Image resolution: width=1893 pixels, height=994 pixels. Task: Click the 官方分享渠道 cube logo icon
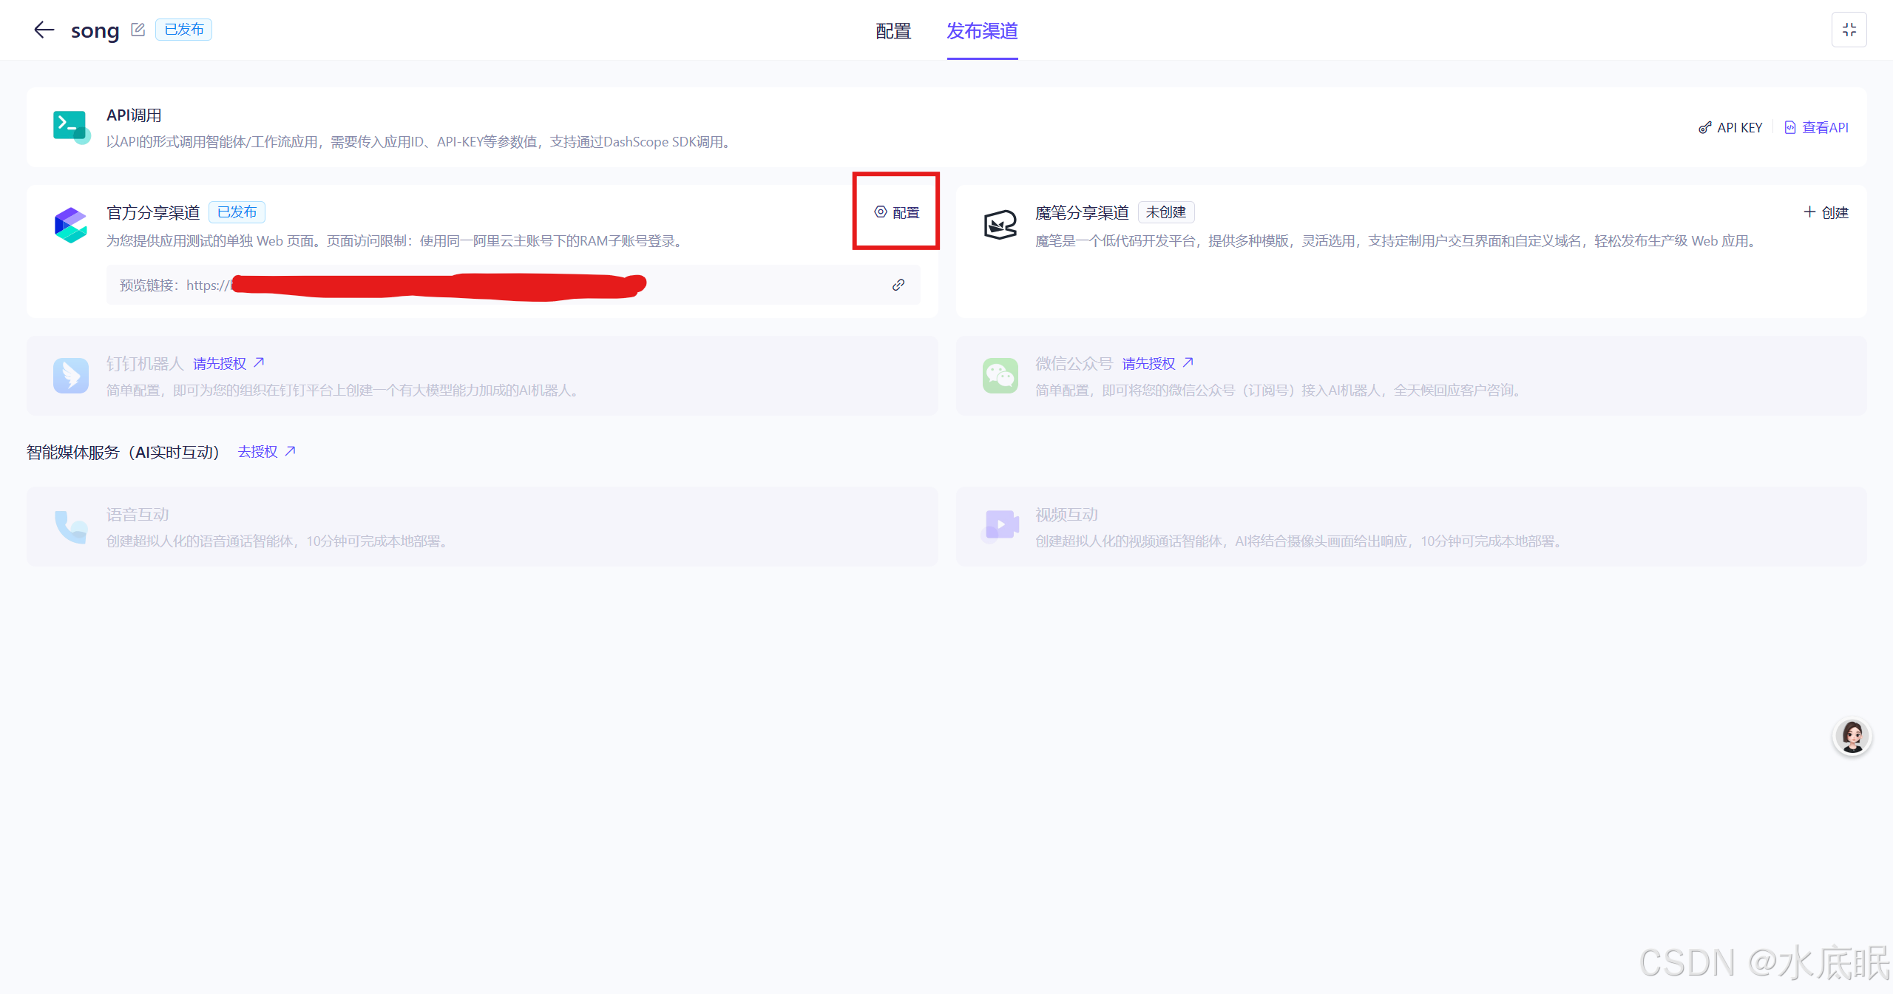click(71, 226)
